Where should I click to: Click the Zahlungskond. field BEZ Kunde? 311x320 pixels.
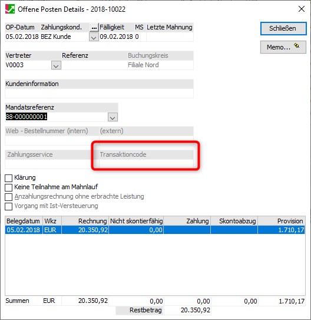[65, 37]
